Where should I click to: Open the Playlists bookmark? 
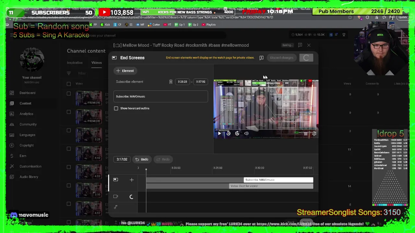(208, 25)
